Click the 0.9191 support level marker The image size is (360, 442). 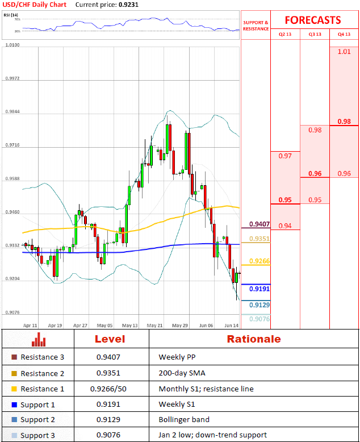point(259,289)
